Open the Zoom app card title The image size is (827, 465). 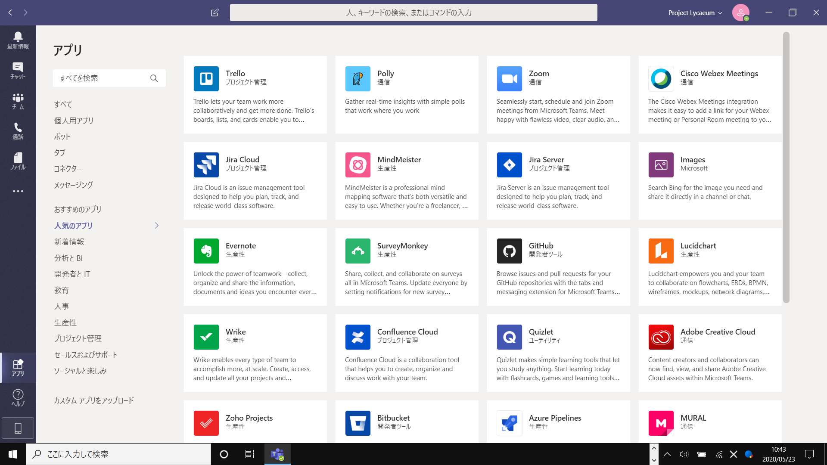(538, 74)
